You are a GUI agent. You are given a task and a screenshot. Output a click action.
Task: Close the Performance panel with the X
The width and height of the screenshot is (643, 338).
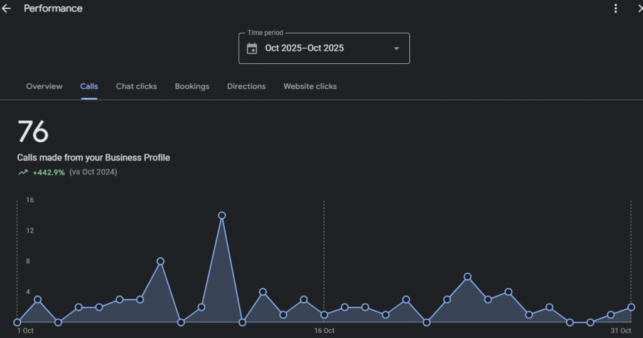click(x=638, y=9)
